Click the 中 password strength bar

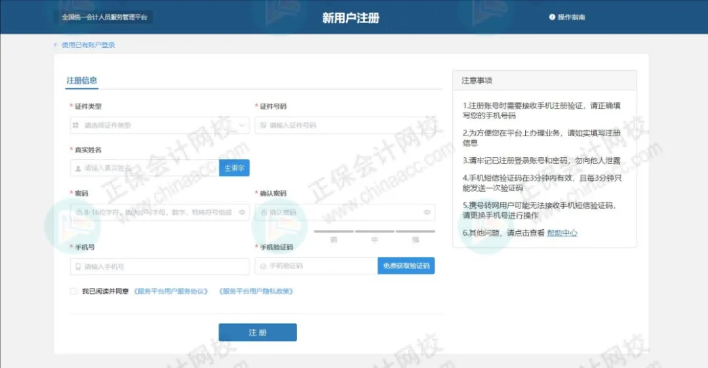(x=375, y=231)
